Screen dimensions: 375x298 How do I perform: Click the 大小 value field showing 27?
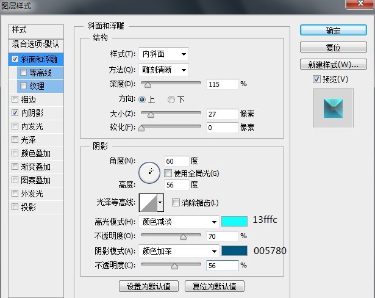click(x=223, y=114)
